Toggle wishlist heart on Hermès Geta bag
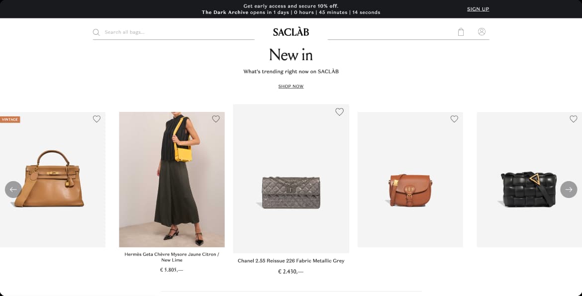The width and height of the screenshot is (582, 296). click(216, 119)
